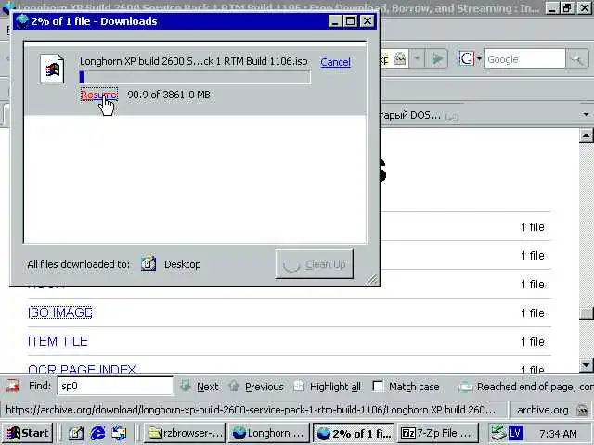Click the network tray icon

click(497, 433)
